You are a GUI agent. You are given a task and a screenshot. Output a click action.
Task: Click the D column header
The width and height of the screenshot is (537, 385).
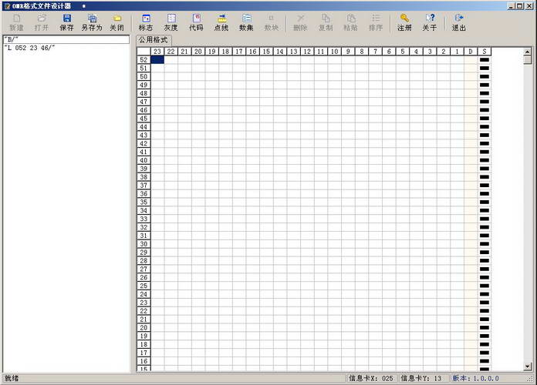(471, 52)
